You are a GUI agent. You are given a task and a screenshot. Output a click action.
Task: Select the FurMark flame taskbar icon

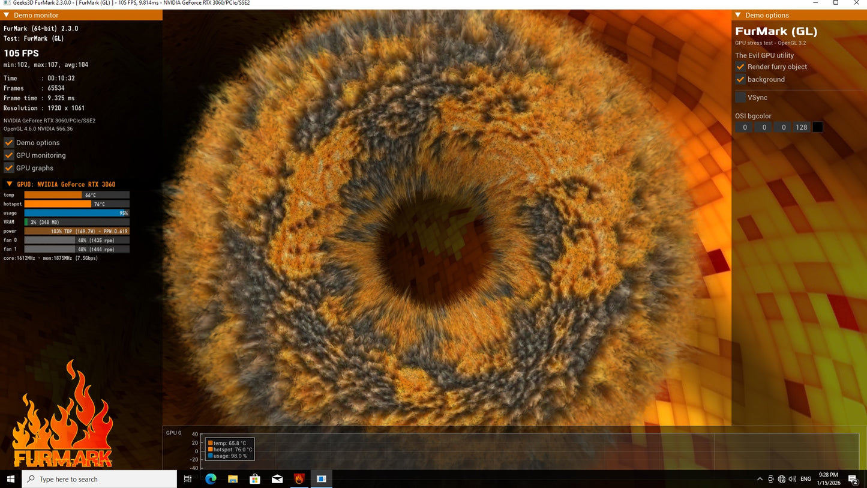(x=299, y=479)
